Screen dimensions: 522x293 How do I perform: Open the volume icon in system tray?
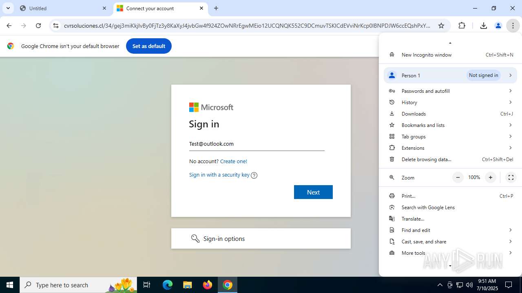(469, 285)
